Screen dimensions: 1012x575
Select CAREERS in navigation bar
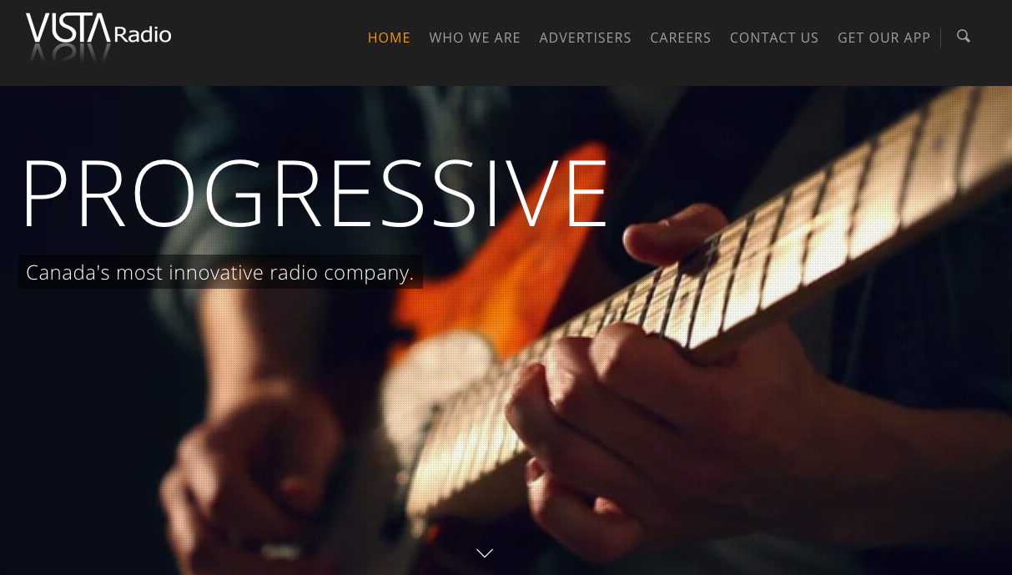click(681, 38)
